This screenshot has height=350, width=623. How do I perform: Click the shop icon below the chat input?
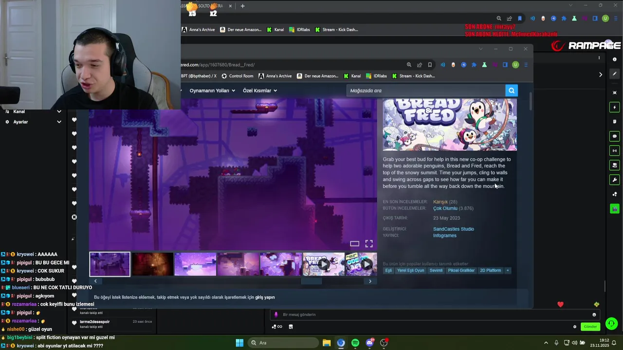coord(291,327)
